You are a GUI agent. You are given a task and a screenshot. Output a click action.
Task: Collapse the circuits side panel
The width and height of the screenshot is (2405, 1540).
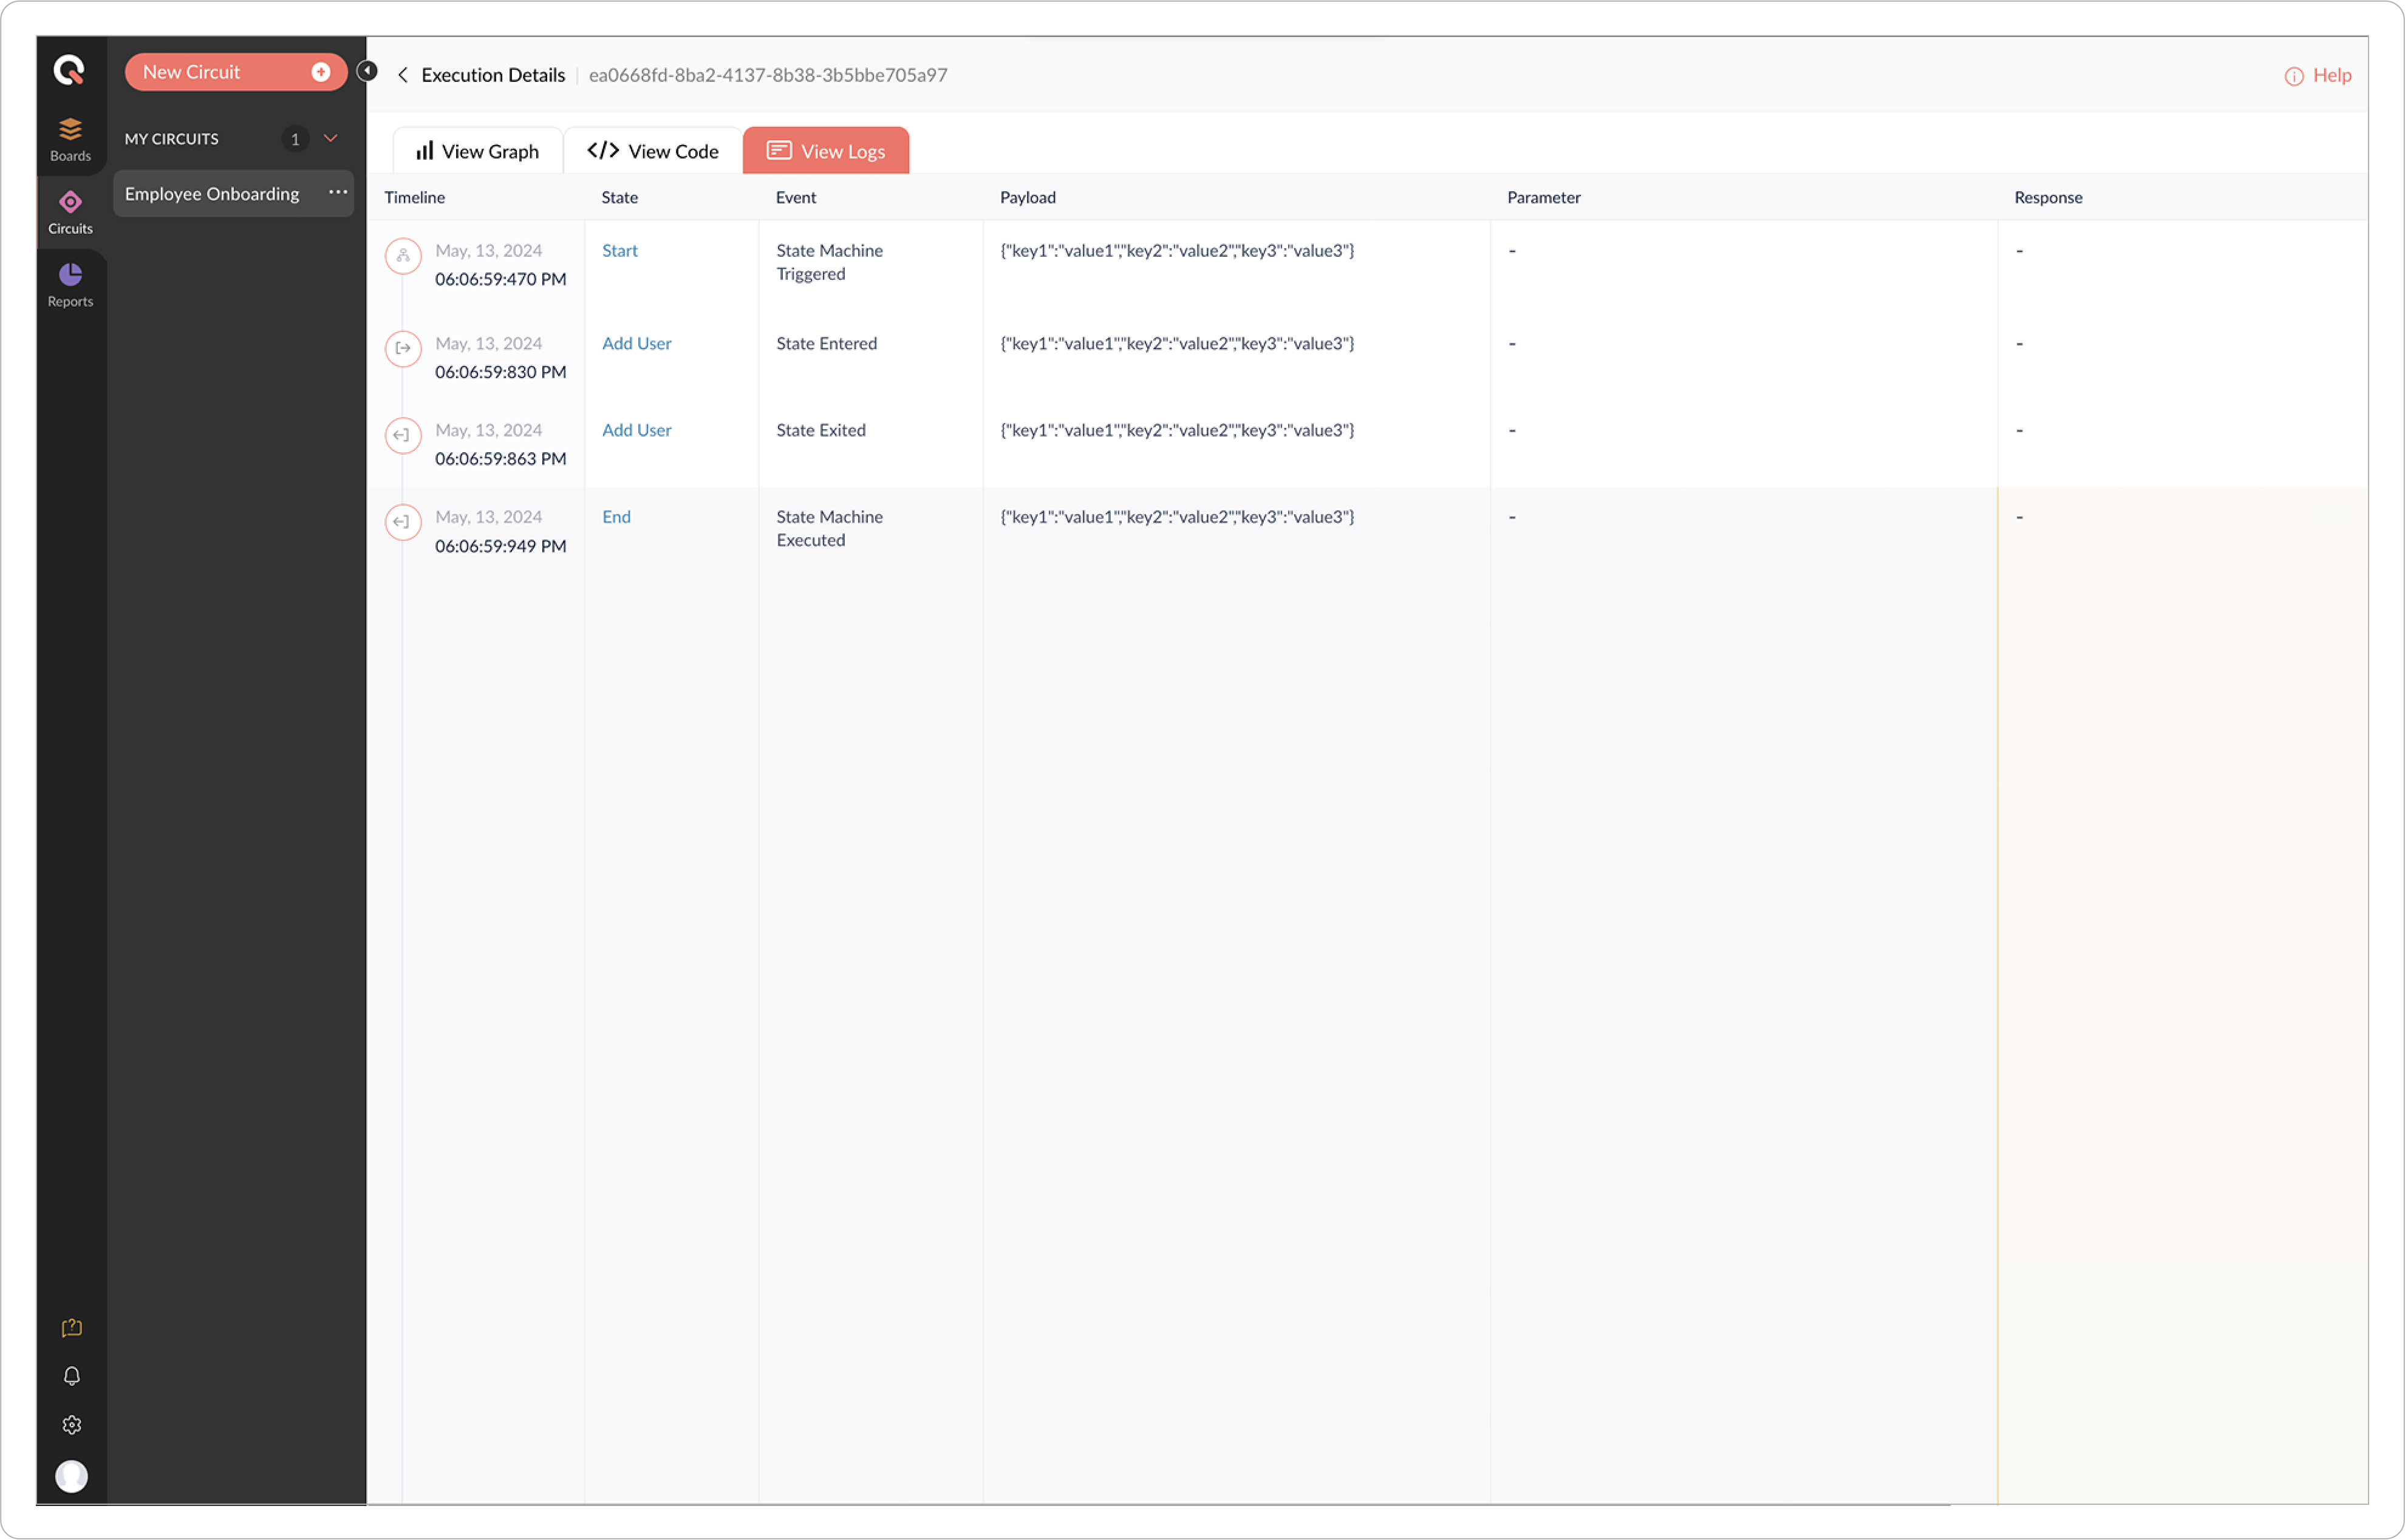pyautogui.click(x=367, y=71)
